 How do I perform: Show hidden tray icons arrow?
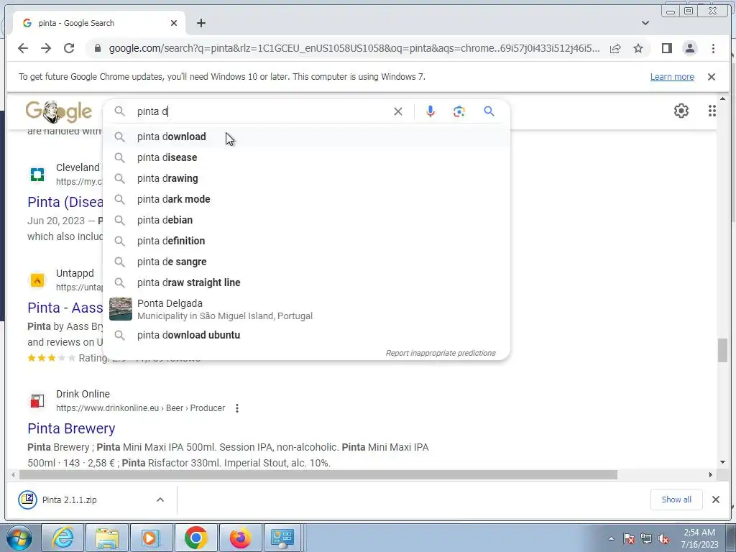611,538
